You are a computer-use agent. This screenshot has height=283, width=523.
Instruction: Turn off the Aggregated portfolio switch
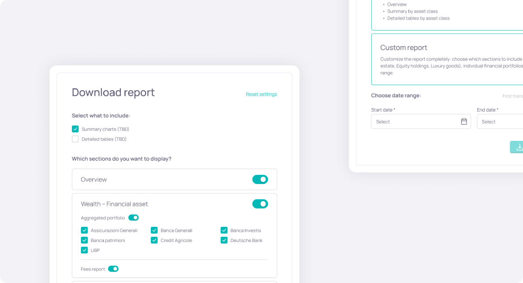tap(133, 218)
